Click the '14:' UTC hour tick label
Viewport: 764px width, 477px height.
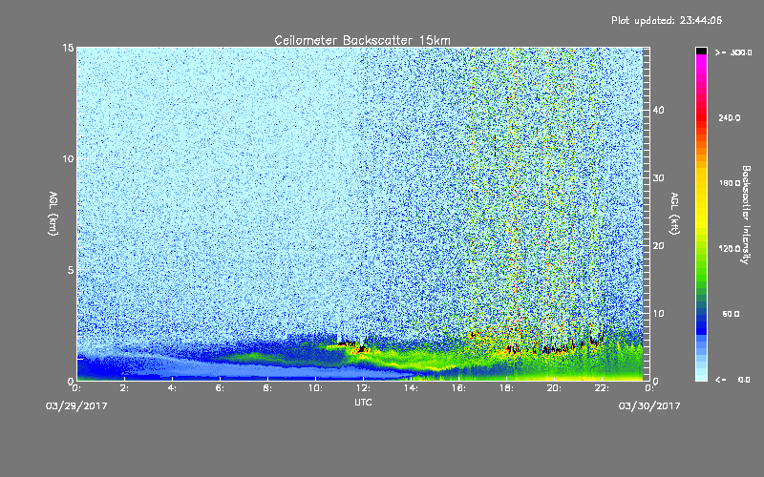coord(411,388)
